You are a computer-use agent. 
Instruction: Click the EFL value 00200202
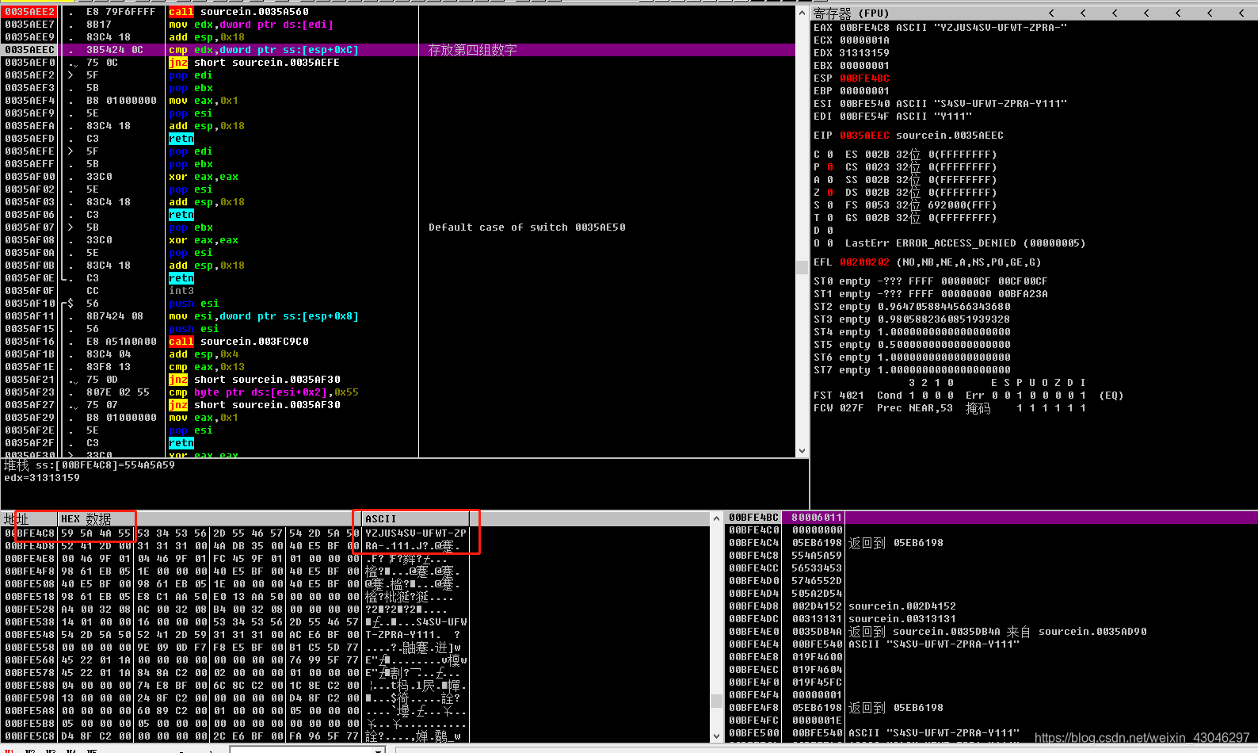point(864,262)
